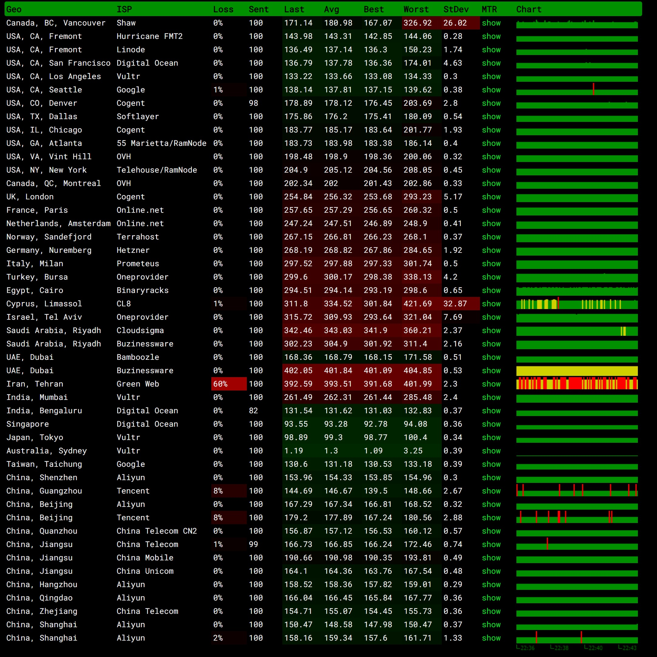Open show link for Seattle Google row
This screenshot has width=657, height=657.
click(491, 90)
